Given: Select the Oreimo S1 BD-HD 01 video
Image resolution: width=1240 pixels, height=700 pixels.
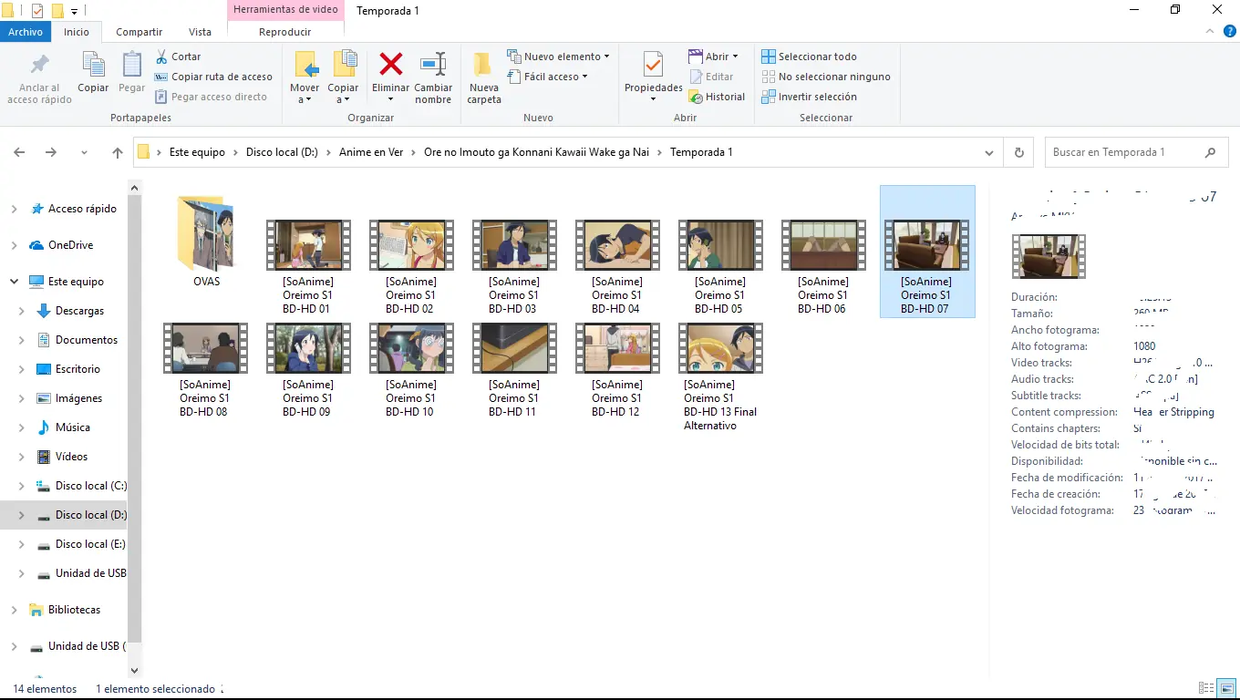Looking at the screenshot, I should click(x=308, y=266).
